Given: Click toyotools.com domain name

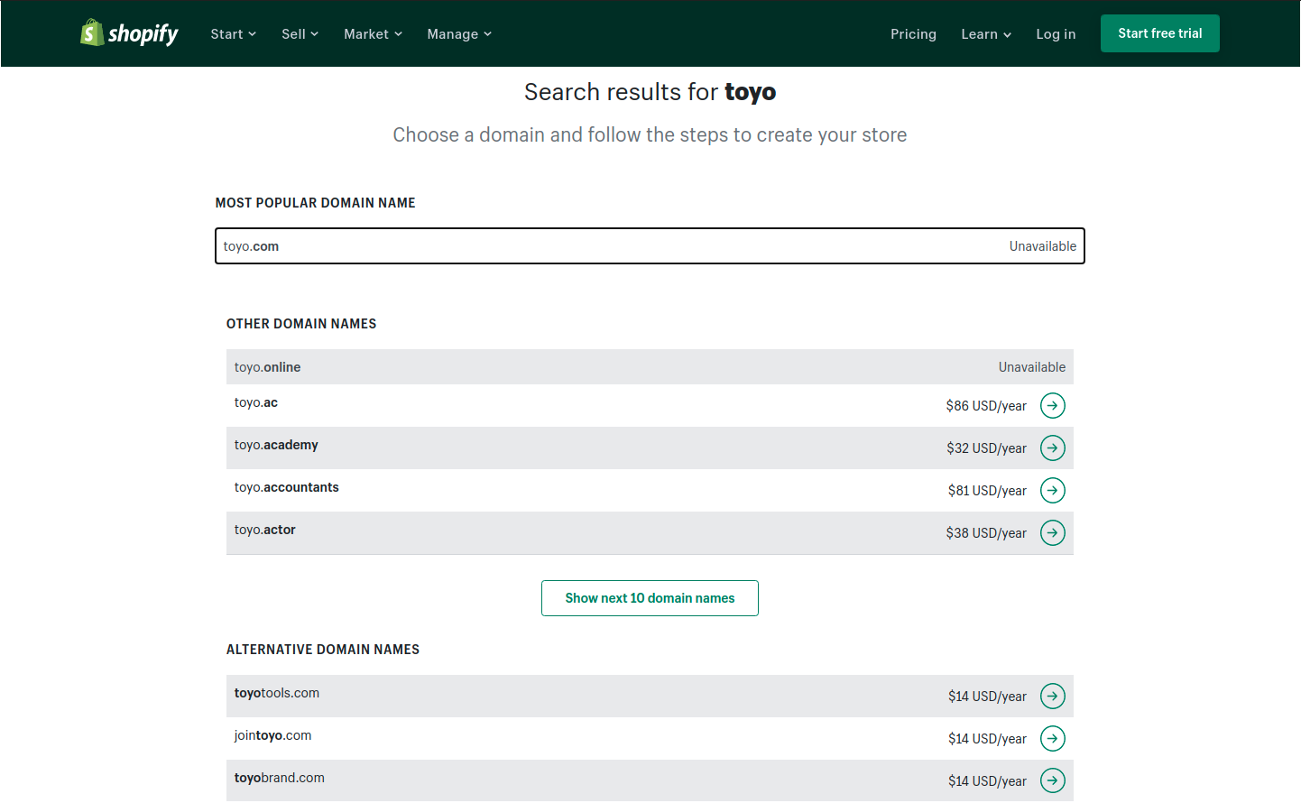Looking at the screenshot, I should pyautogui.click(x=277, y=693).
